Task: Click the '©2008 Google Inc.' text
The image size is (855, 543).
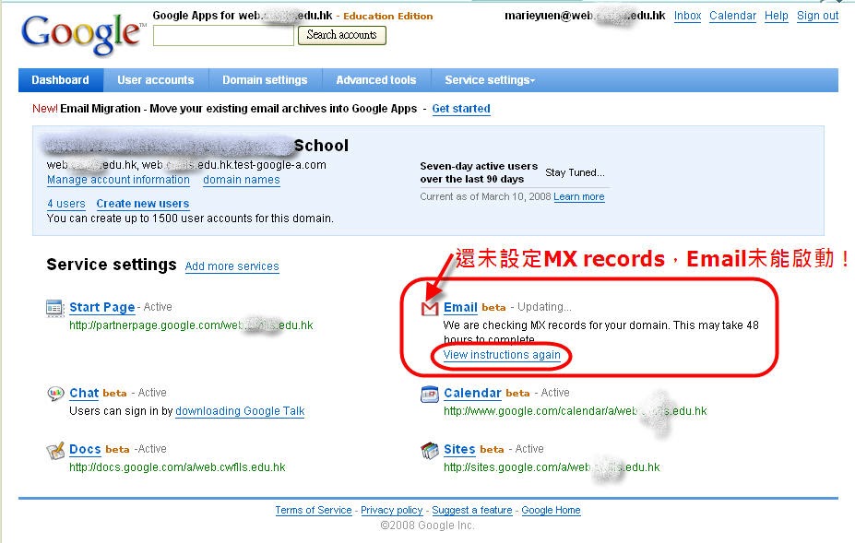Action: point(428,525)
